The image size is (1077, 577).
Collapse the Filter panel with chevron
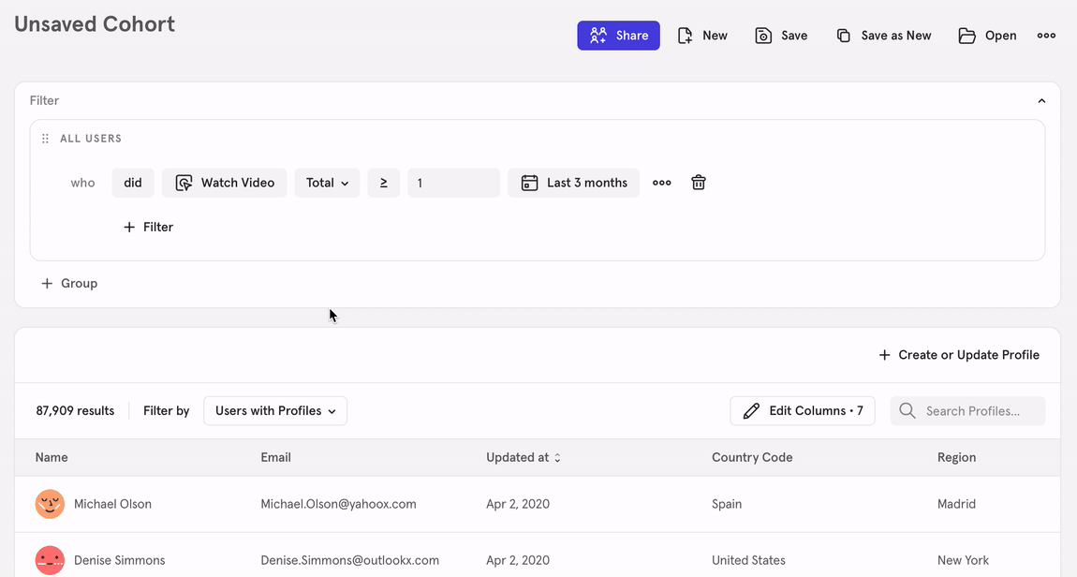(x=1041, y=100)
